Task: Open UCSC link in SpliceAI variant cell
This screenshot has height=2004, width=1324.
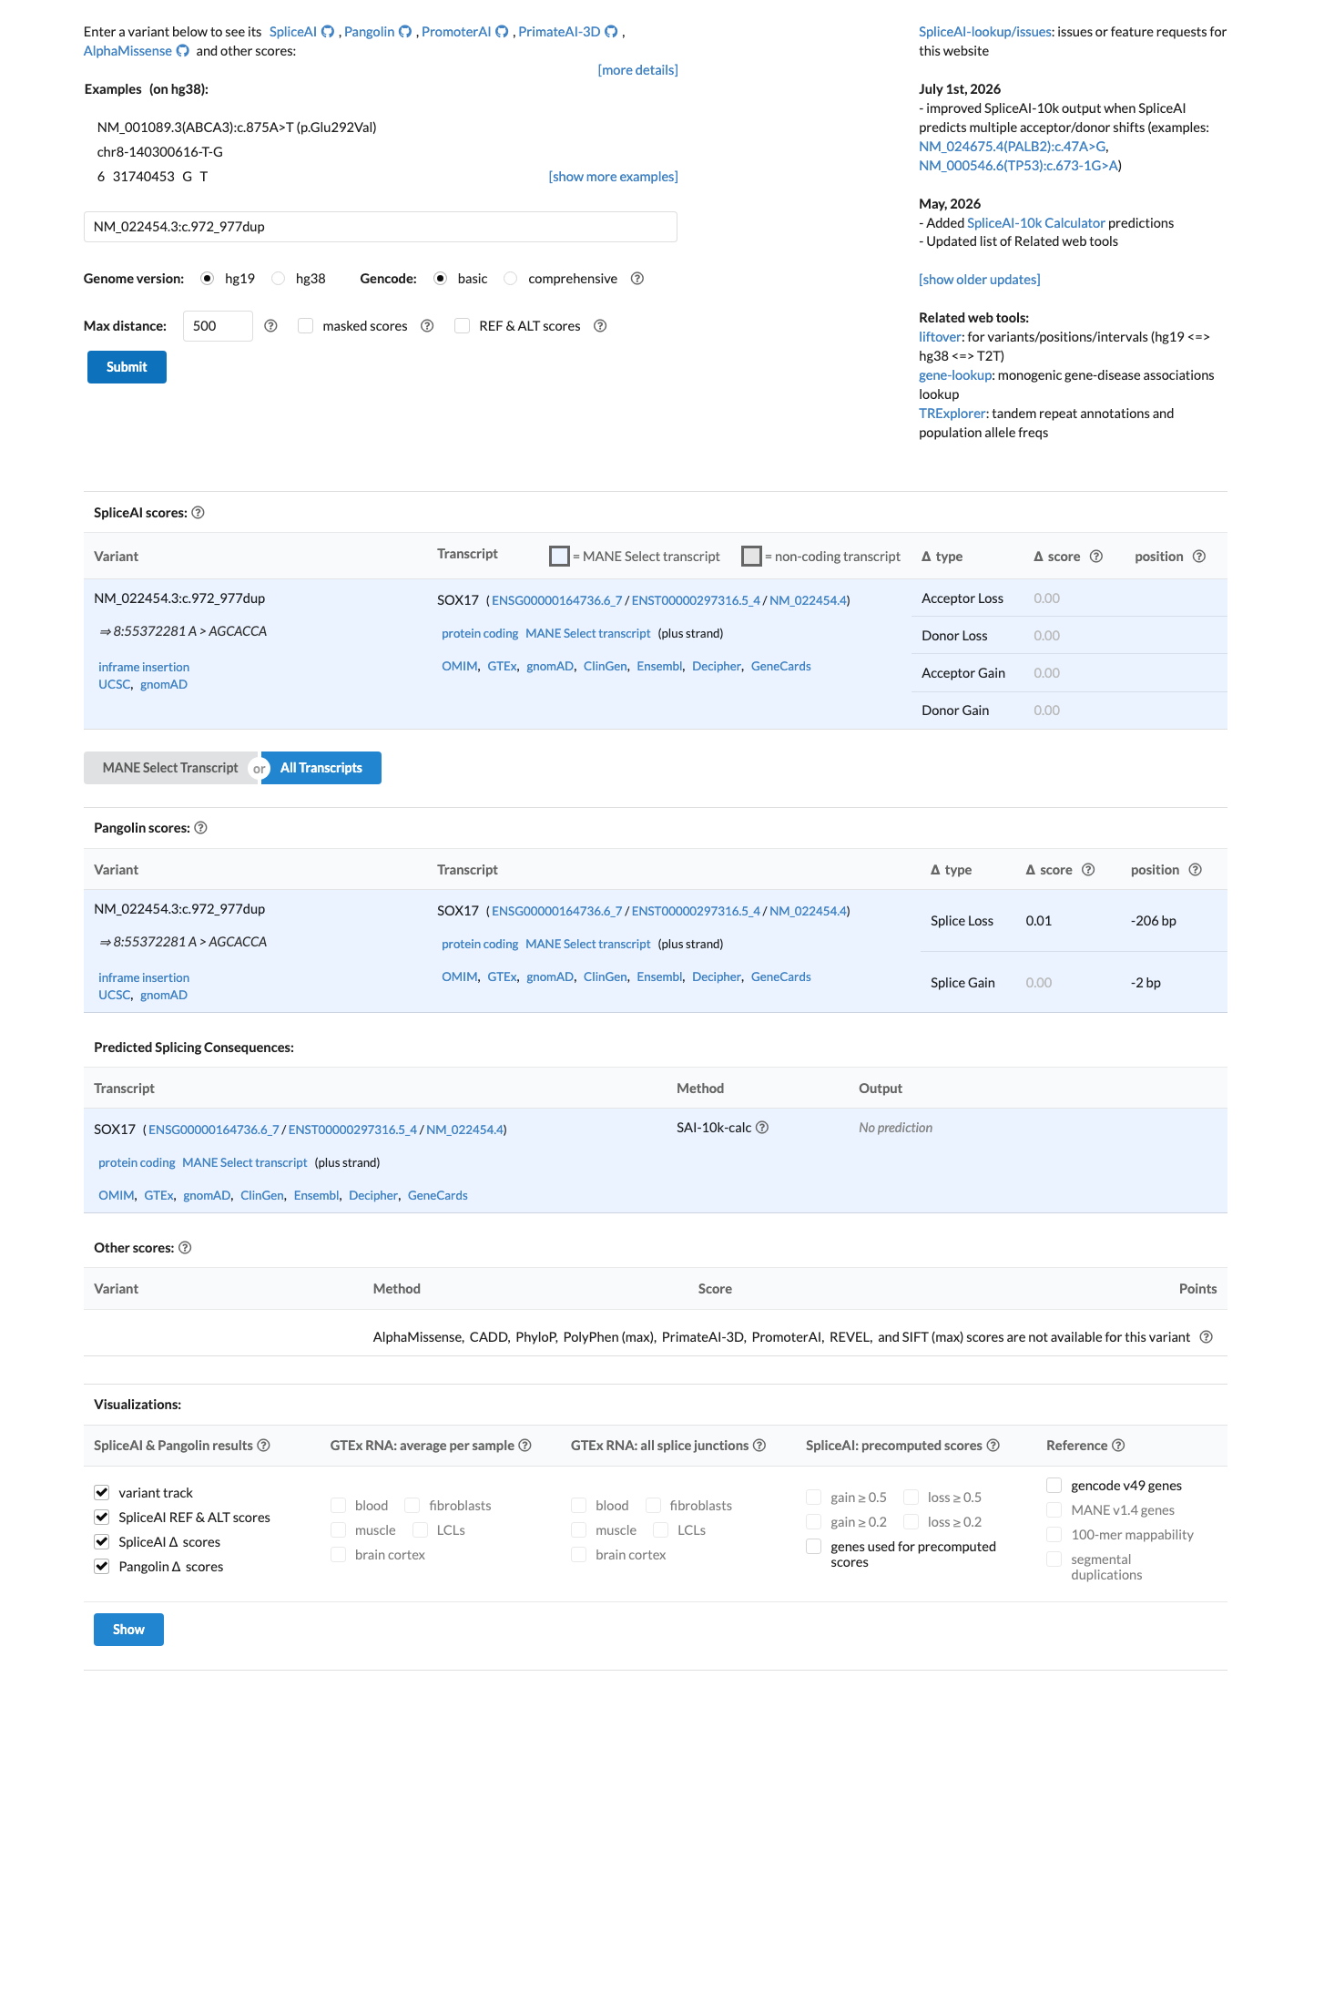Action: 114,685
